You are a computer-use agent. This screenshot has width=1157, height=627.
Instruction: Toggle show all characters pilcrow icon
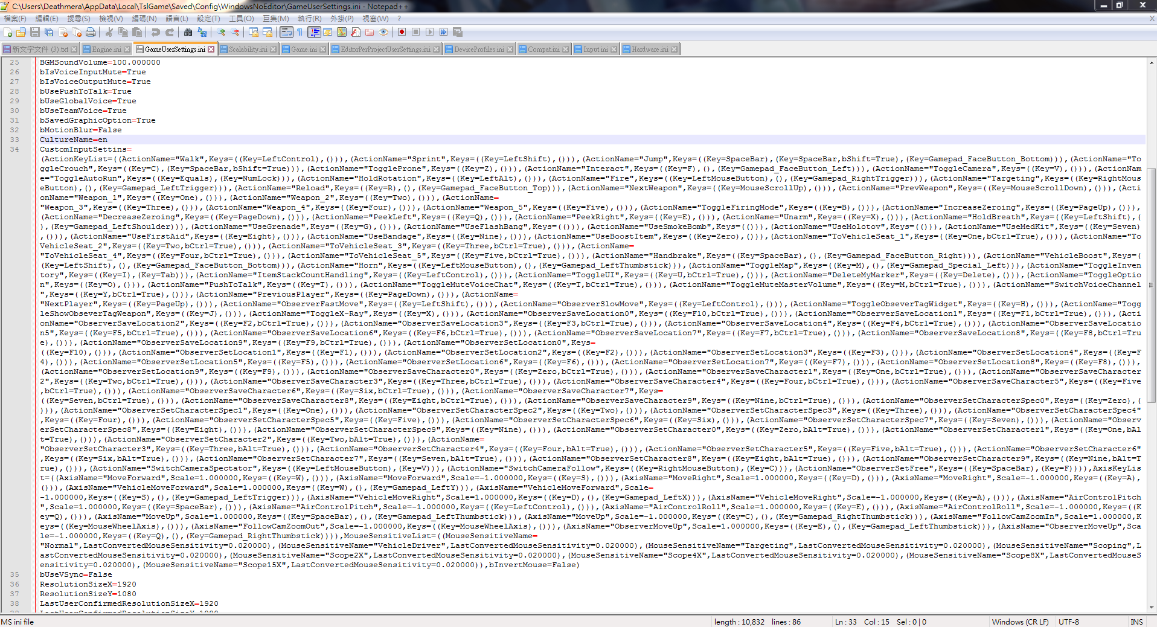[300, 32]
